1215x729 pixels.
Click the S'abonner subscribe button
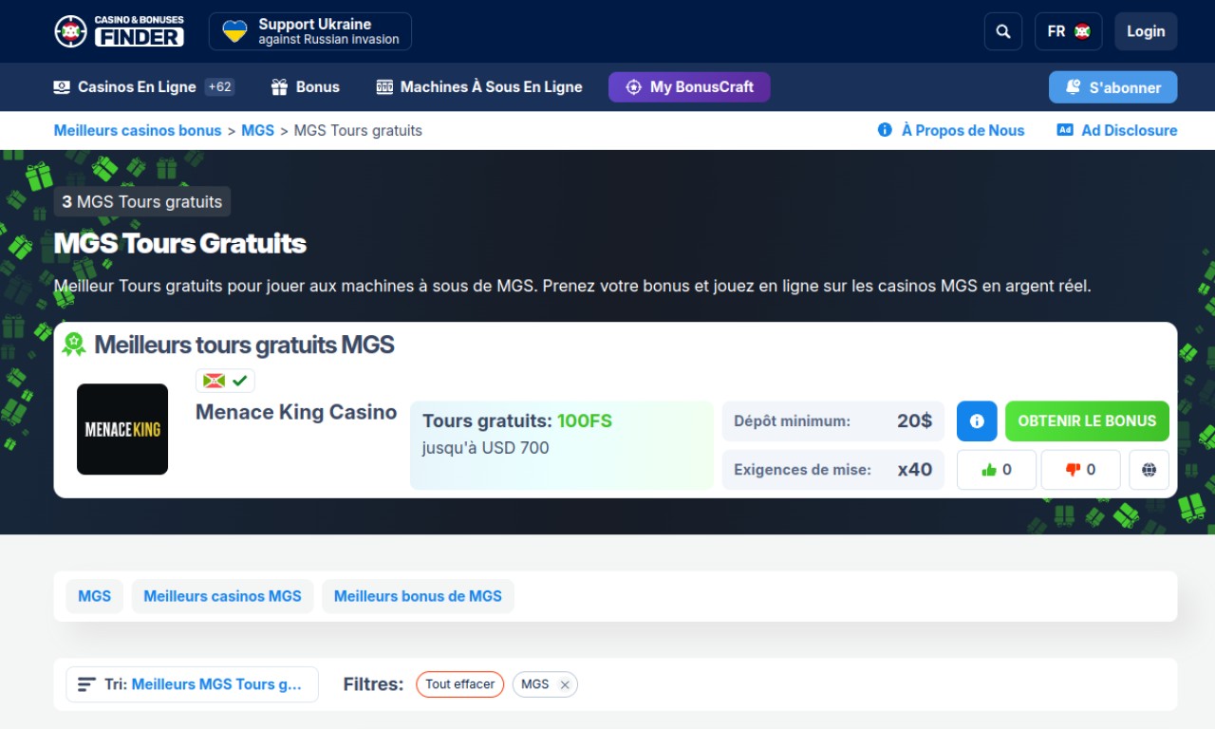1112,87
